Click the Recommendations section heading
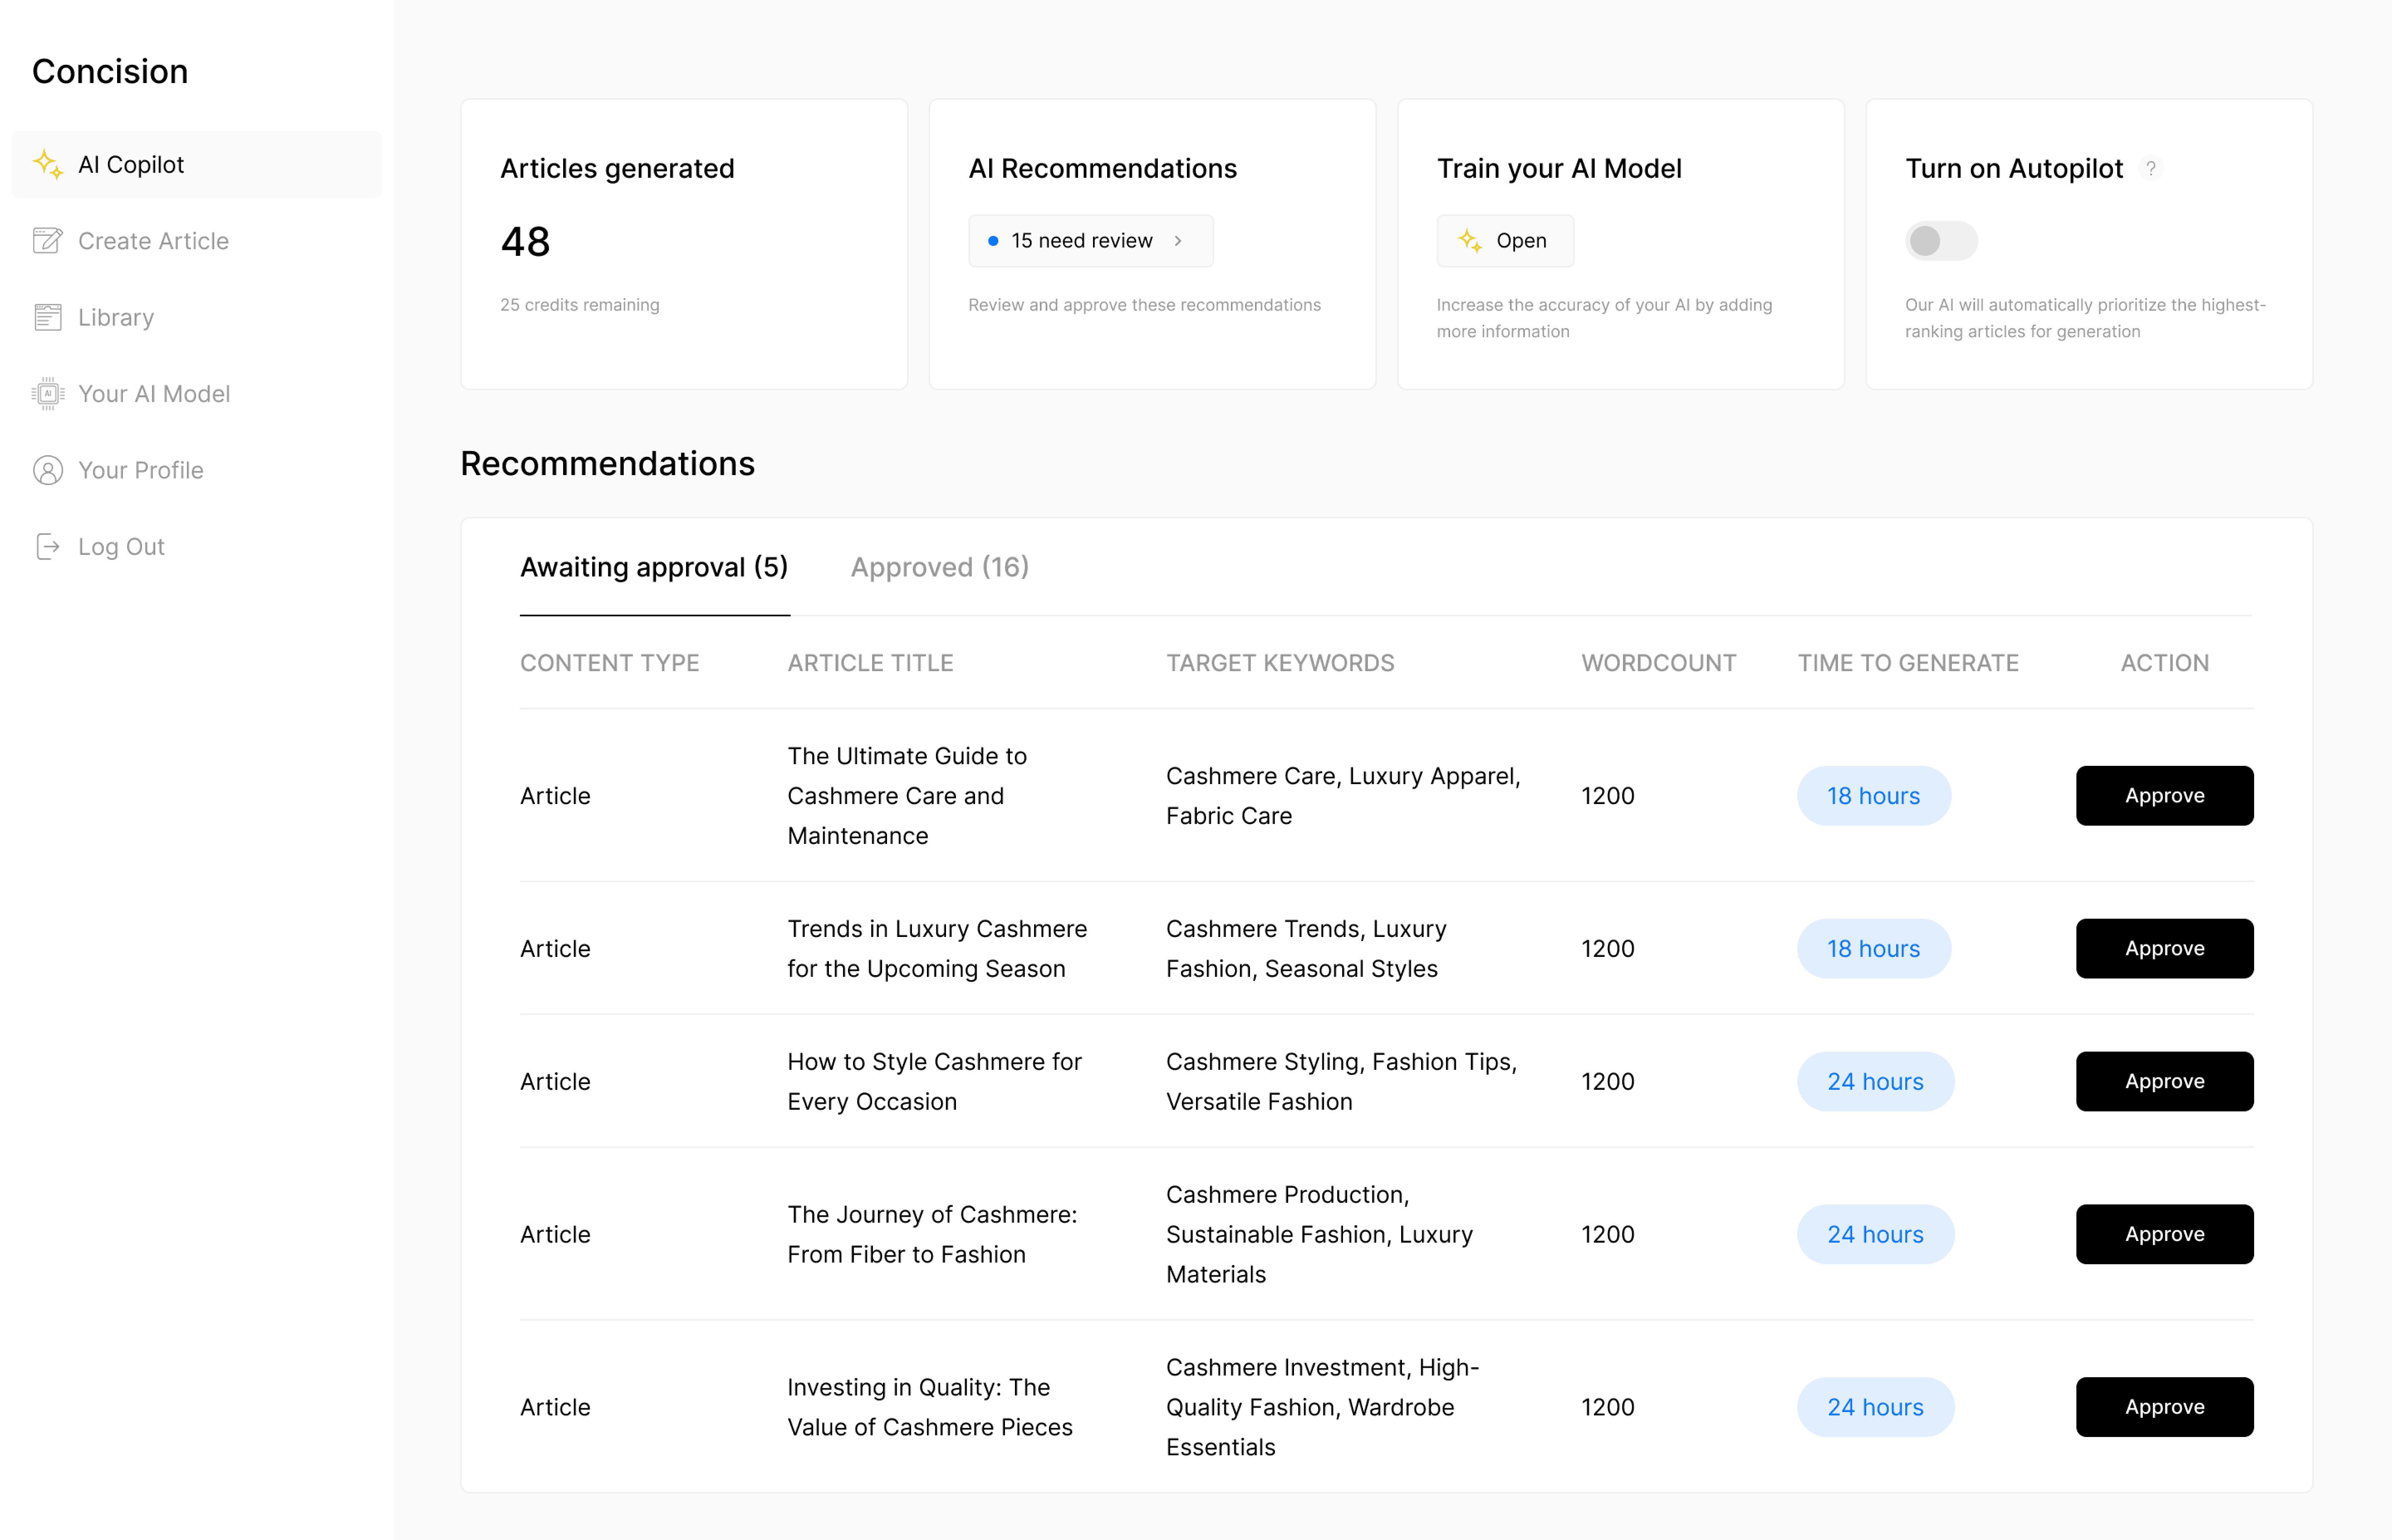The image size is (2392, 1540). [x=608, y=464]
